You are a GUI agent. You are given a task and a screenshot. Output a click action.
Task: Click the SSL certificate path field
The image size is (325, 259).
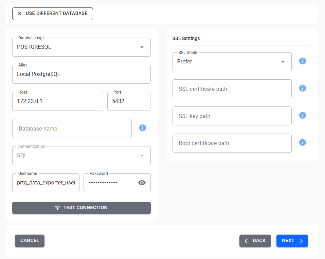pyautogui.click(x=232, y=89)
